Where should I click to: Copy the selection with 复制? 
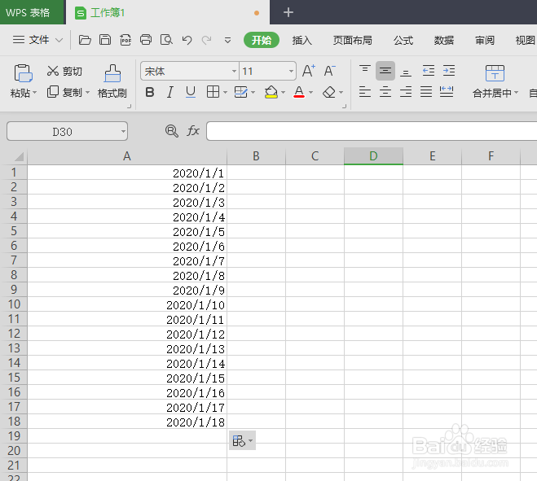[64, 92]
